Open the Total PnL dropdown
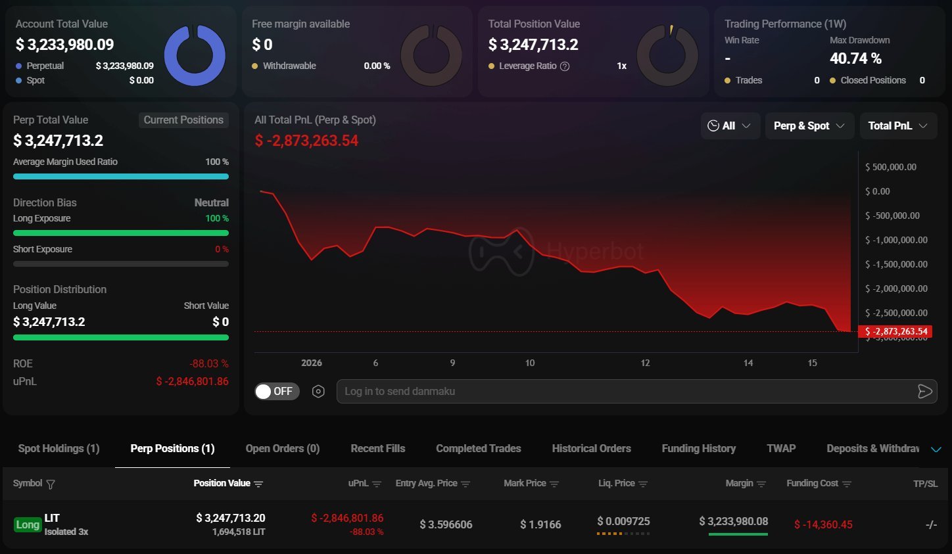The image size is (952, 554). (x=897, y=126)
